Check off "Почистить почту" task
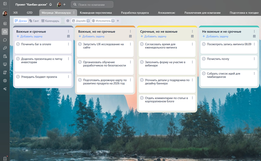 click(x=204, y=59)
